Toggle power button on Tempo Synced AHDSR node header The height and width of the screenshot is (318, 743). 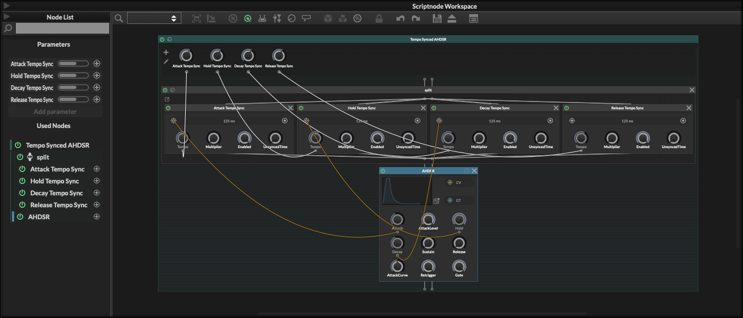pyautogui.click(x=162, y=39)
